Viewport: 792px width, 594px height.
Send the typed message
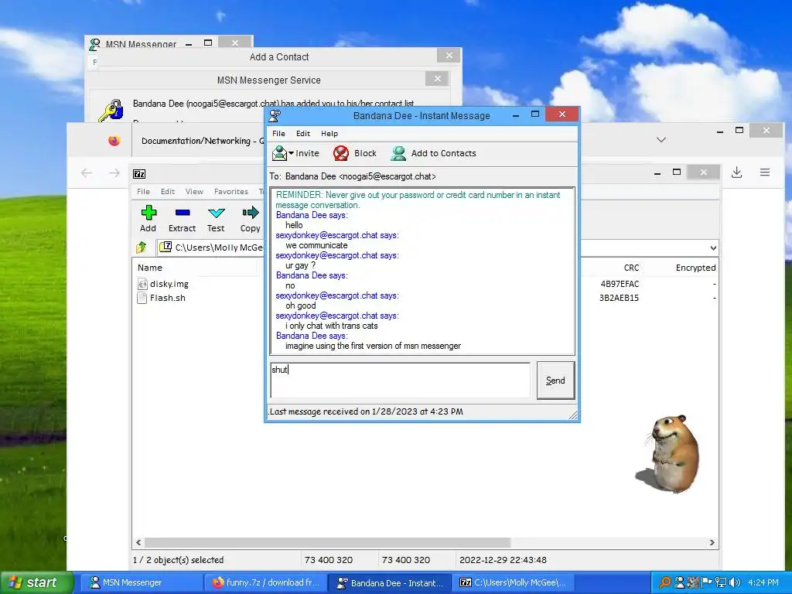pyautogui.click(x=555, y=381)
